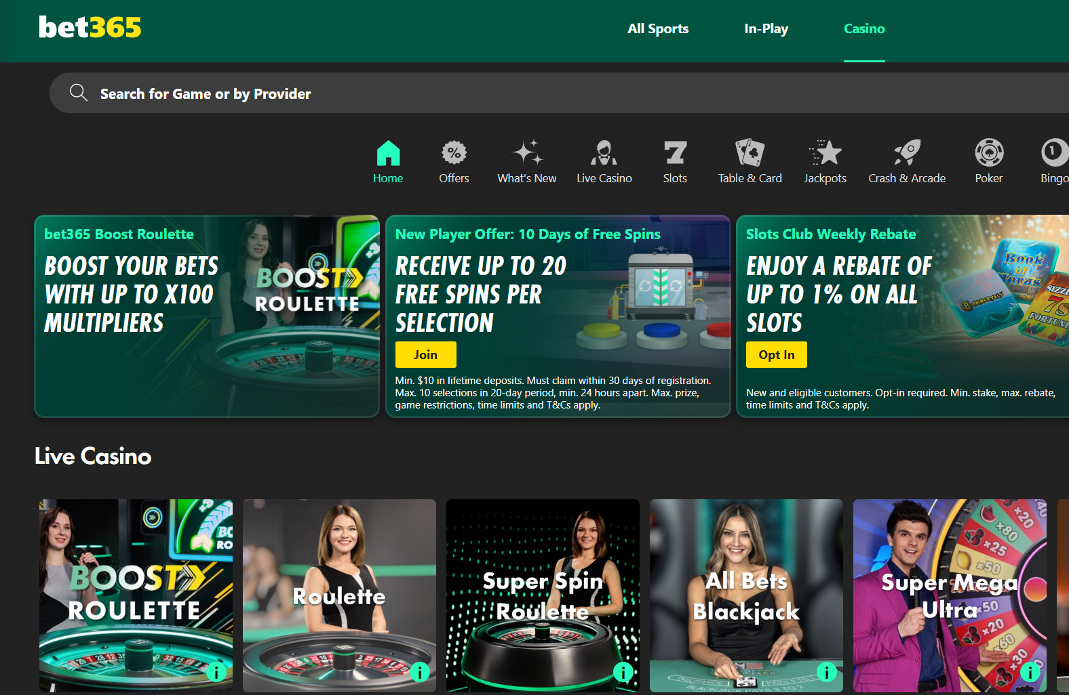The height and width of the screenshot is (695, 1069).
Task: Select the Casino tab
Action: (x=864, y=29)
